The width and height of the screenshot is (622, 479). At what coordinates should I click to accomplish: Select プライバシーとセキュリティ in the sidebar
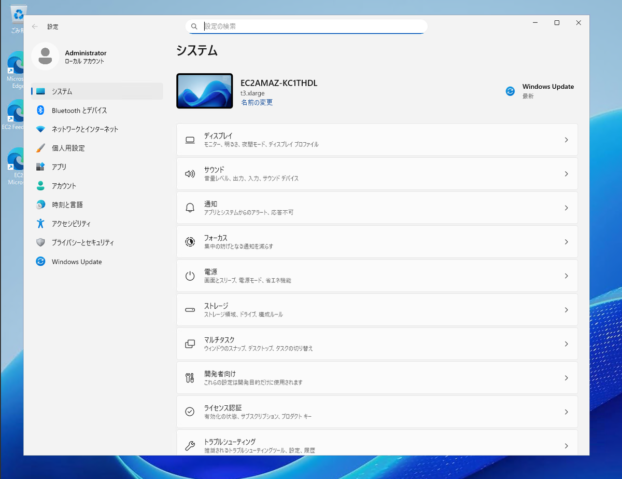pyautogui.click(x=97, y=242)
